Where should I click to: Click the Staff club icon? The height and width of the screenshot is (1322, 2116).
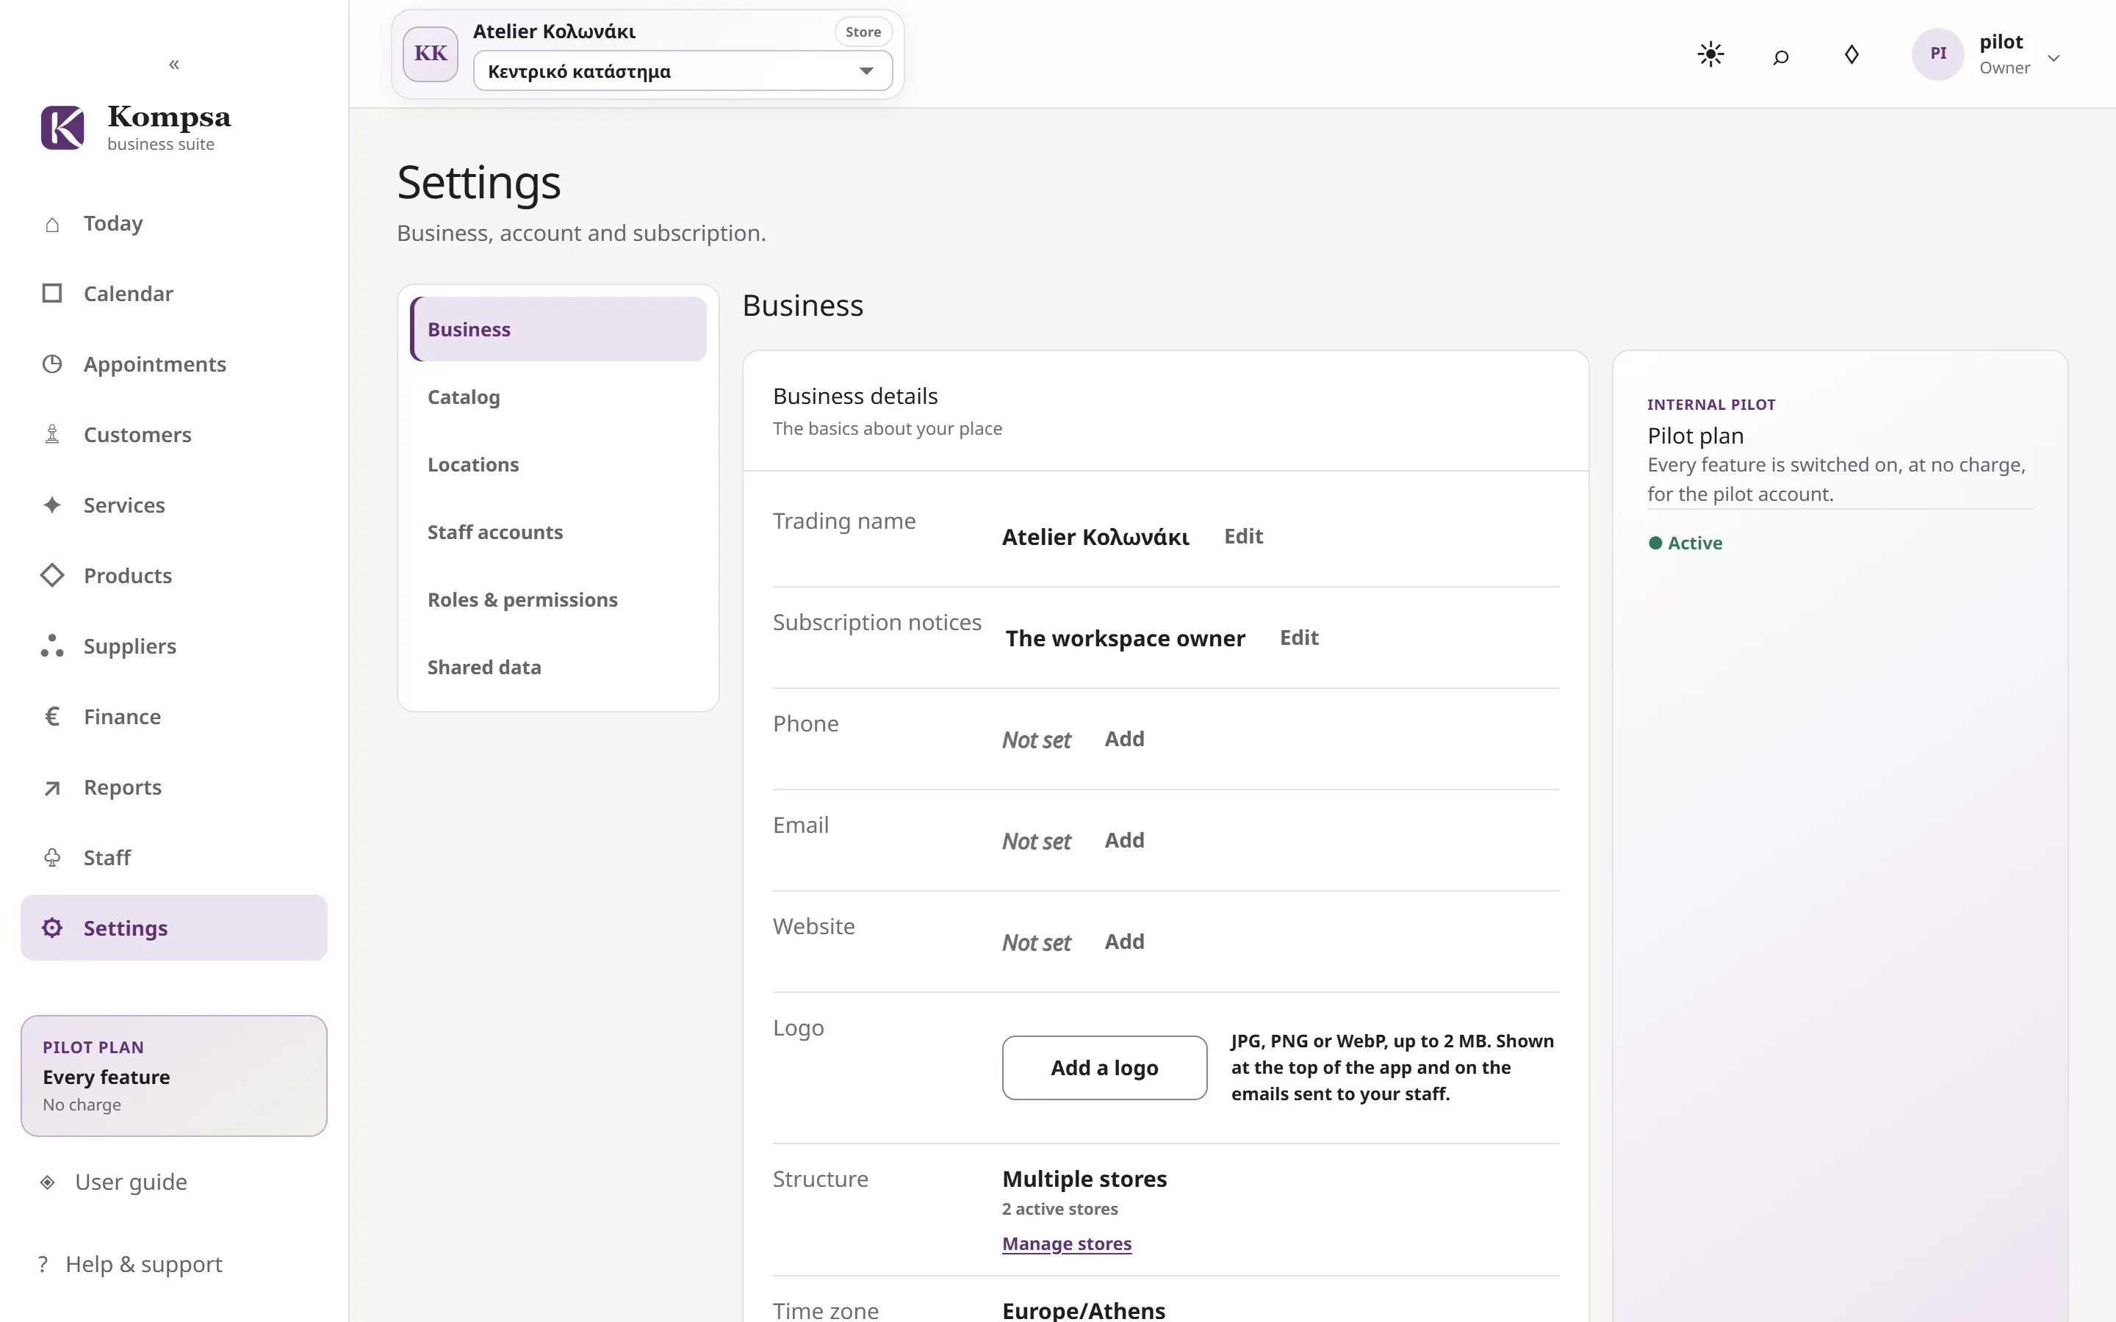[52, 858]
